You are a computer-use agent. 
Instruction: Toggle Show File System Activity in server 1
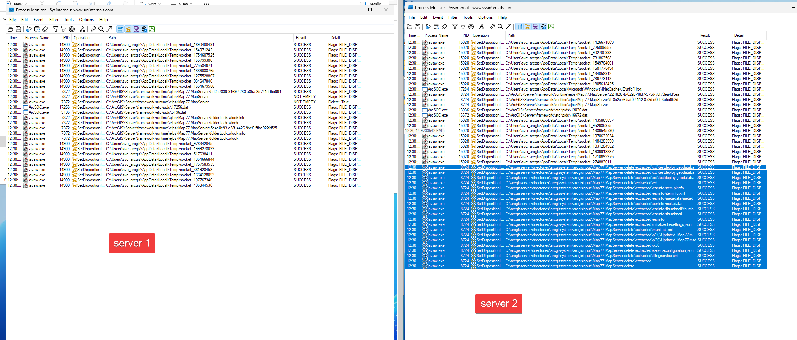tap(128, 29)
